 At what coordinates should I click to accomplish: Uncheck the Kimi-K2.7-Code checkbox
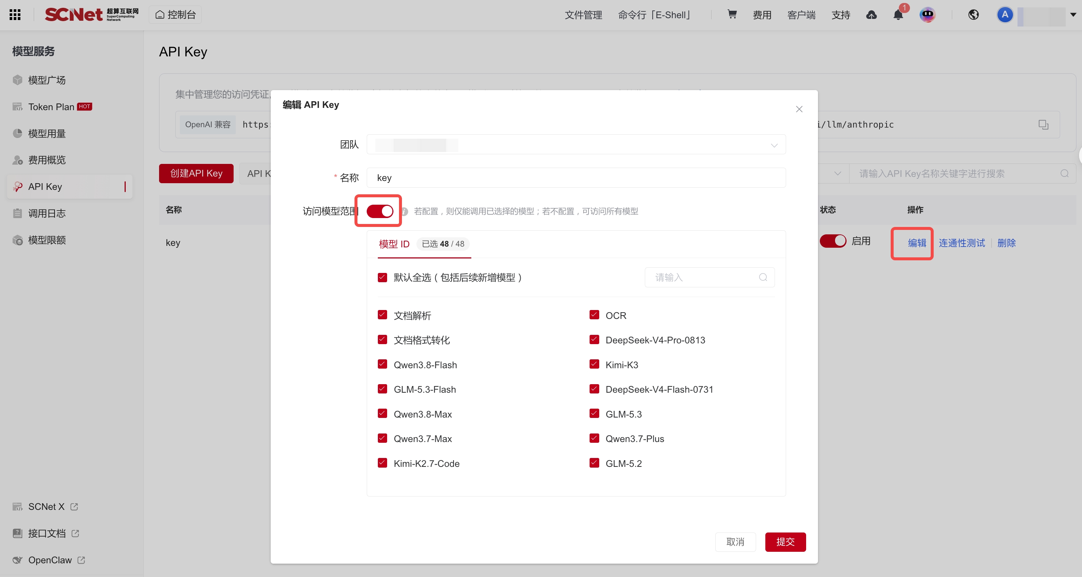coord(382,463)
